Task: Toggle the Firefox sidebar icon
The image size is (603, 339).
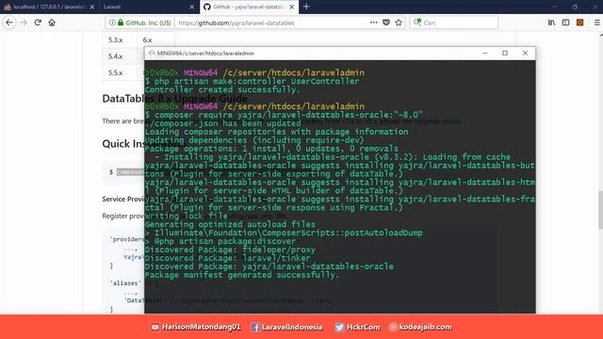Action: [x=565, y=23]
